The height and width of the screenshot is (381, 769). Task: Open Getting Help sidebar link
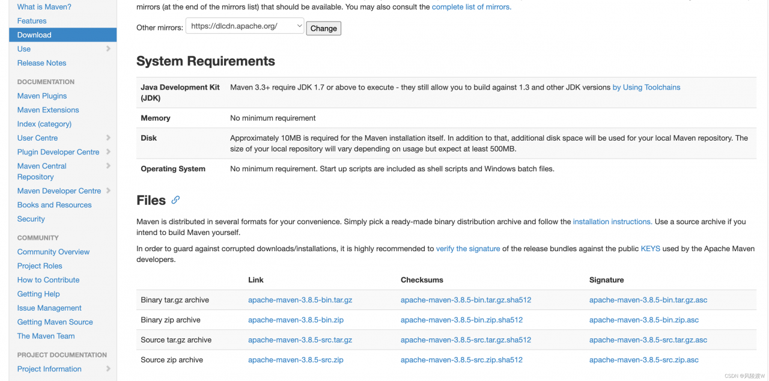pos(38,294)
